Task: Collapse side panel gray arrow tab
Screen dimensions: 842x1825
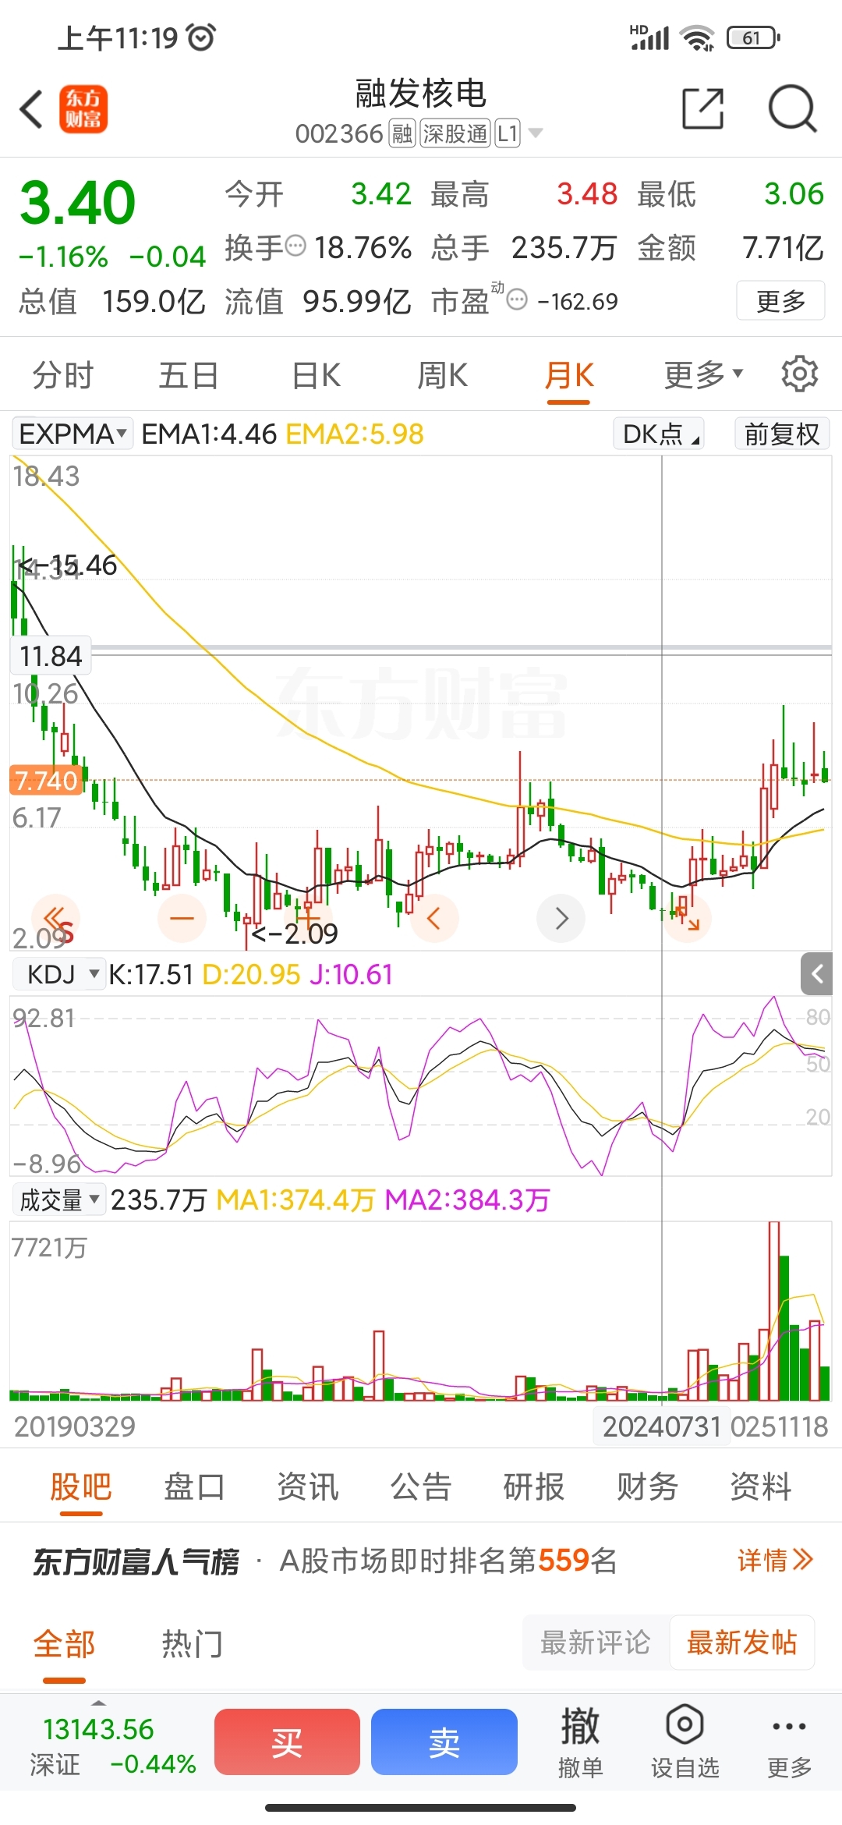Action: 816,973
